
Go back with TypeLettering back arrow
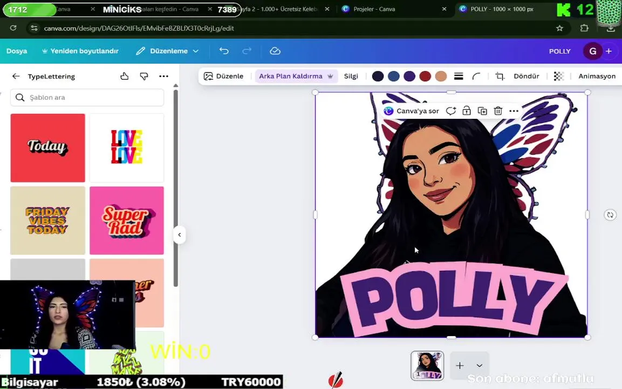click(16, 76)
